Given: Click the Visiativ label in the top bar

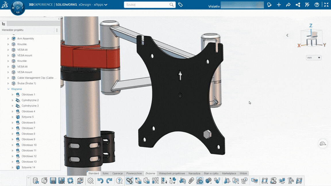Looking at the screenshot, I should pos(214,6).
